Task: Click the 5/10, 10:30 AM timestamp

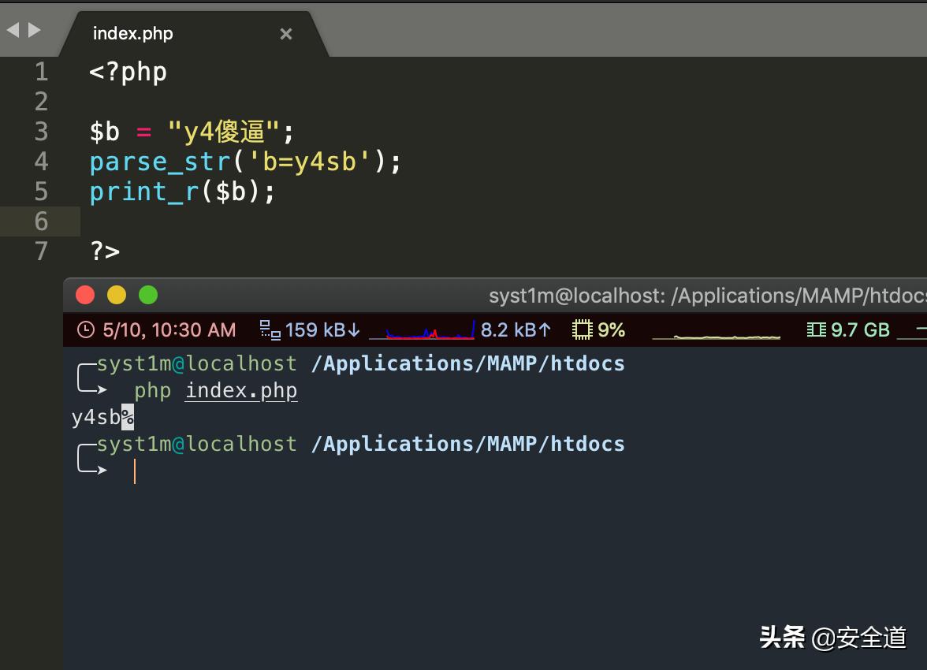Action: [169, 330]
